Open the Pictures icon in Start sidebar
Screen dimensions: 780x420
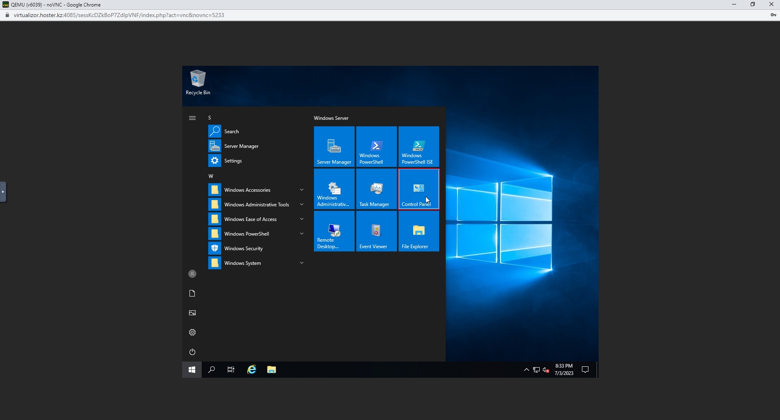coord(192,313)
